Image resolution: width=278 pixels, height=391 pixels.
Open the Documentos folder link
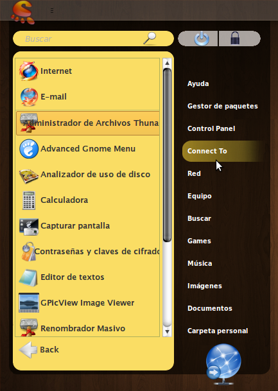pos(210,308)
